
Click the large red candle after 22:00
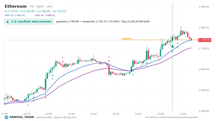109,70
